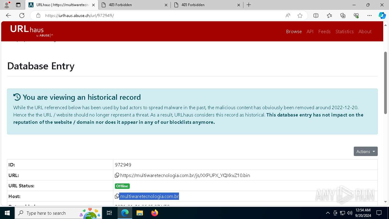The height and width of the screenshot is (219, 389).
Task: Open File Explorer from taskbar
Action: 139,213
